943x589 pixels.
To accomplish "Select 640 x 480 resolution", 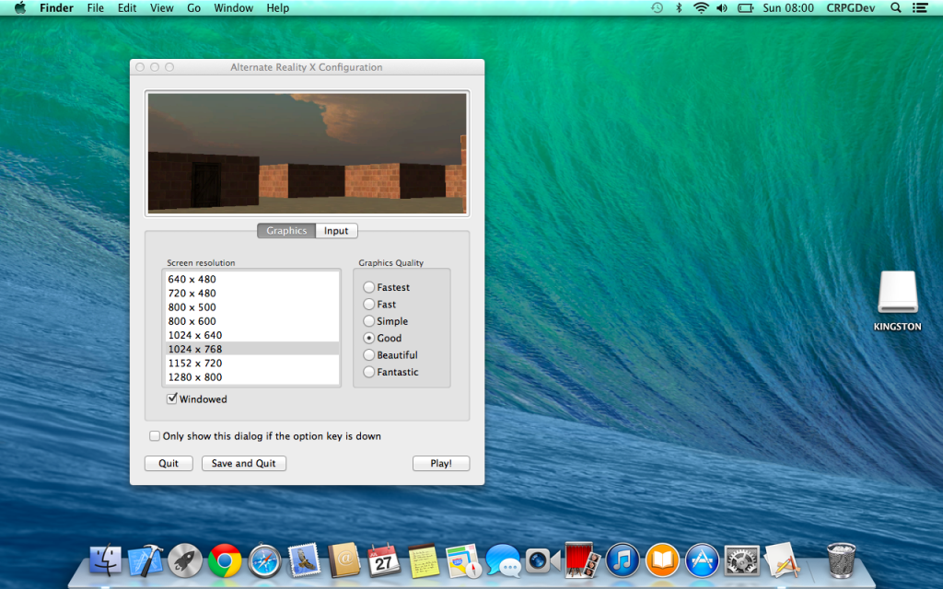I will 252,279.
